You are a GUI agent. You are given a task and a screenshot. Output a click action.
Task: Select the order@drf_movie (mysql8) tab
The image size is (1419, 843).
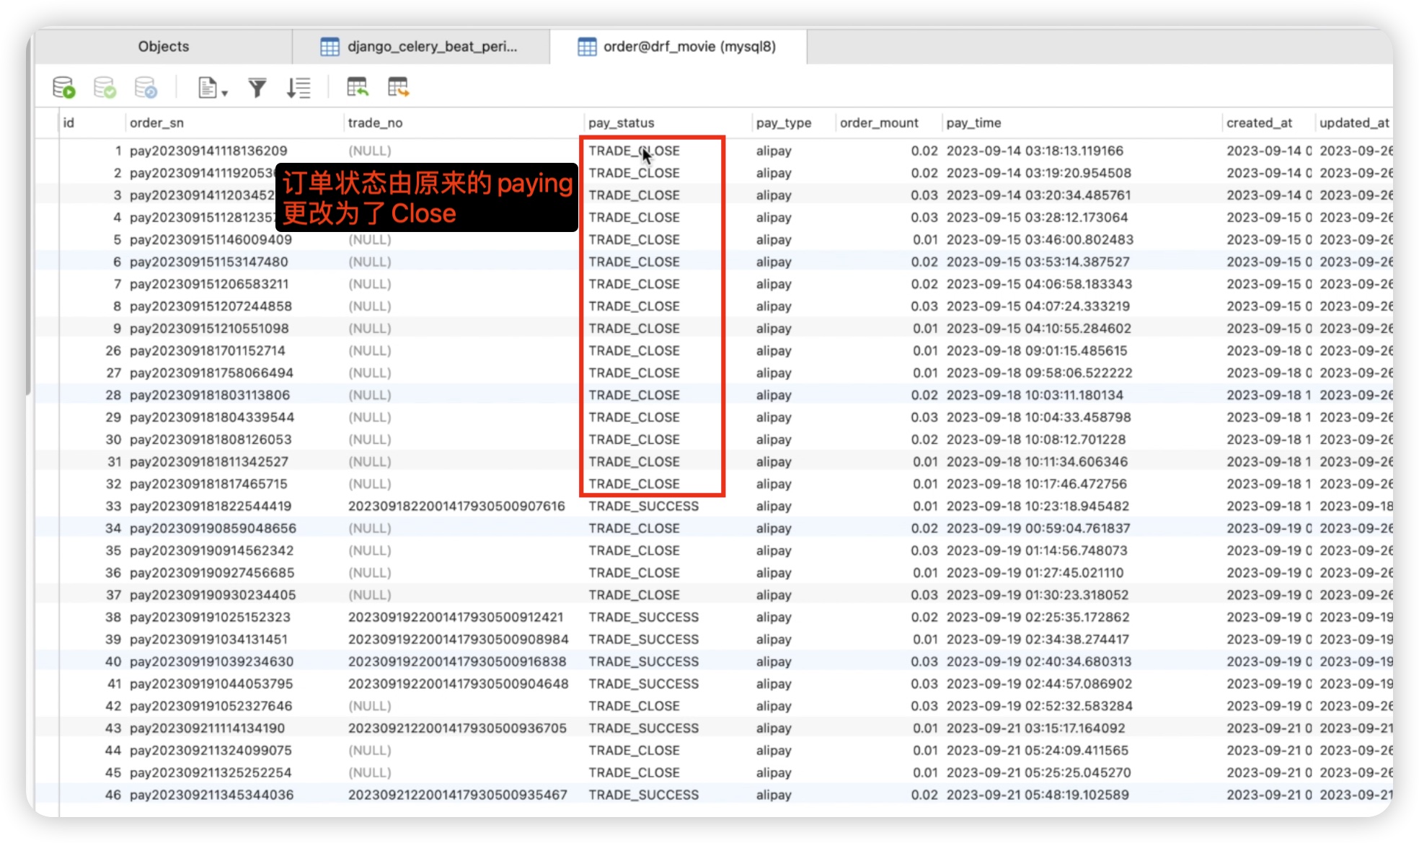point(678,46)
